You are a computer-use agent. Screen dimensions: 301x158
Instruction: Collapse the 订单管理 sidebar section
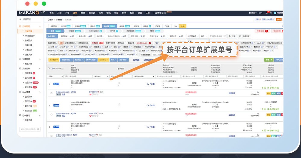point(40,26)
